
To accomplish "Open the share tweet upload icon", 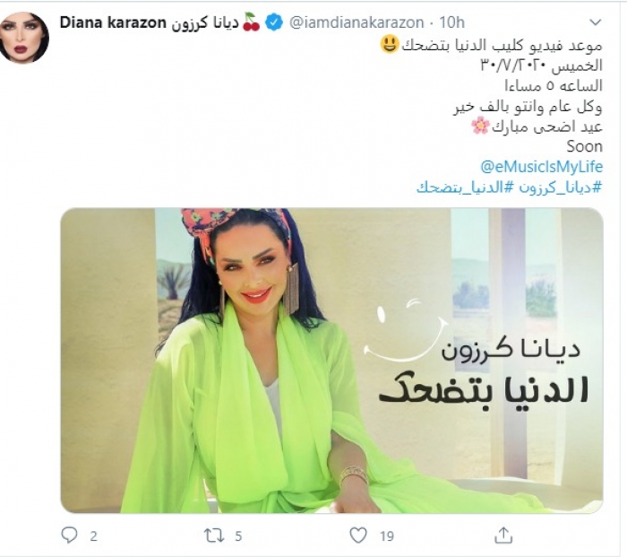I will (503, 535).
